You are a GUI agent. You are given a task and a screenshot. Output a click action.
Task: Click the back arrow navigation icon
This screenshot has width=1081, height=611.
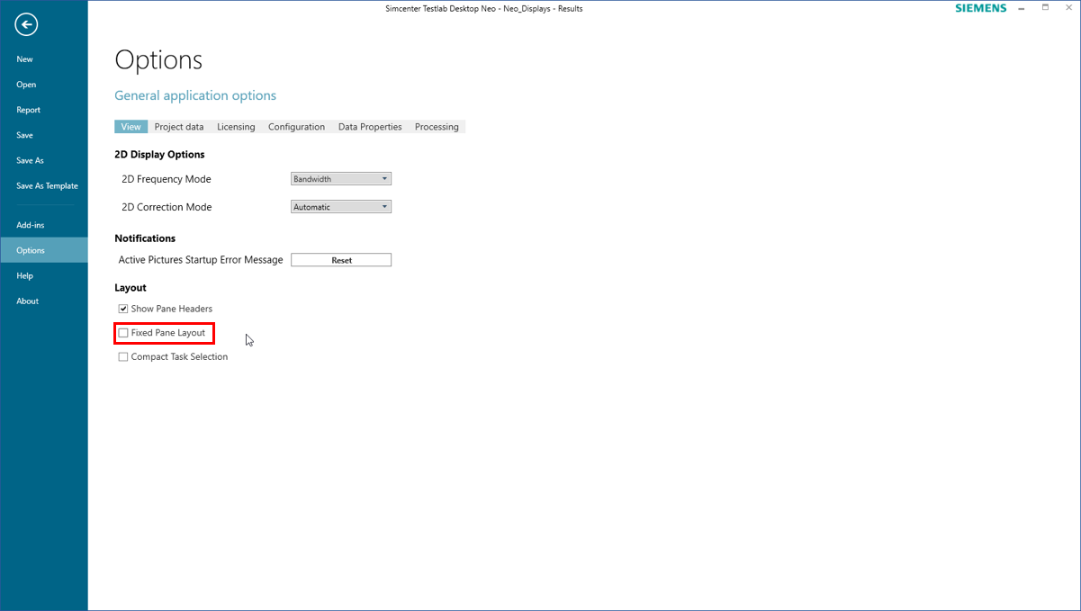pos(25,24)
